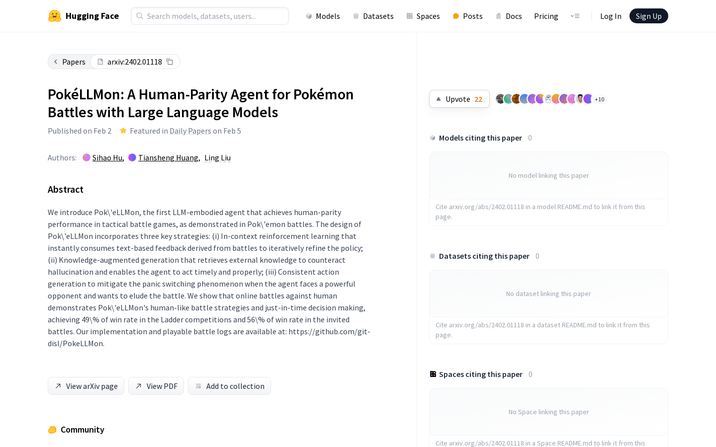Open the Docs section icon
The image size is (716, 447).
click(499, 16)
